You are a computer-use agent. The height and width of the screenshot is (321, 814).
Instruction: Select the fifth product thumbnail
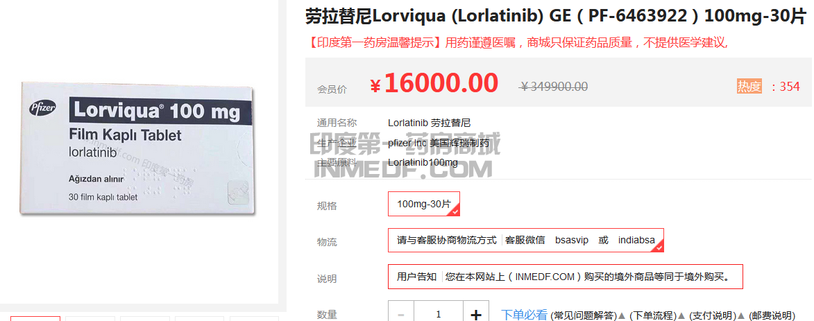[x=255, y=318]
